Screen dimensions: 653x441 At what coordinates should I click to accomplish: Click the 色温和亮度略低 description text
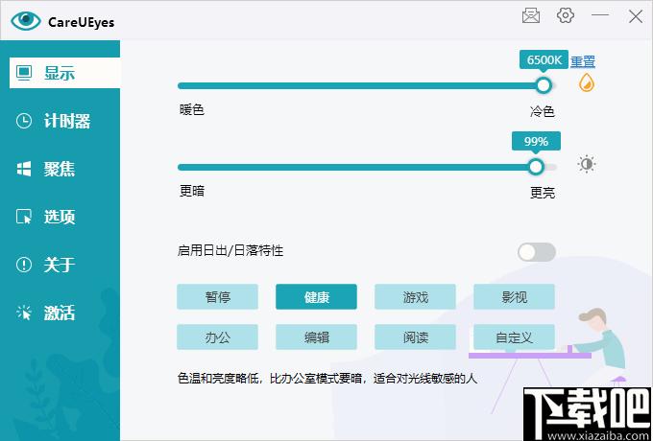(327, 379)
